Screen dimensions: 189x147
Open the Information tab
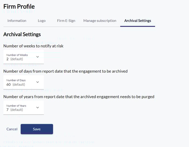coord(17,21)
